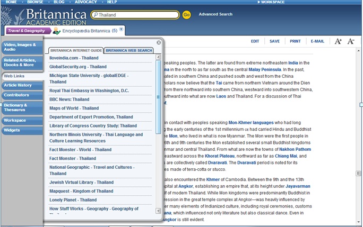Close the Web Links popup panel

click(159, 42)
